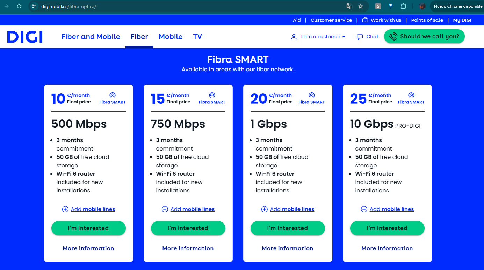Click the browser forward arrow
Image resolution: width=484 pixels, height=270 pixels.
(x=7, y=6)
